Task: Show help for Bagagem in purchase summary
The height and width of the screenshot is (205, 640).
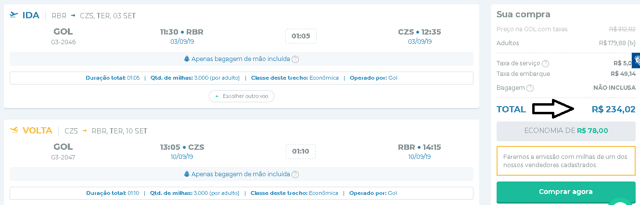Action: click(x=530, y=88)
